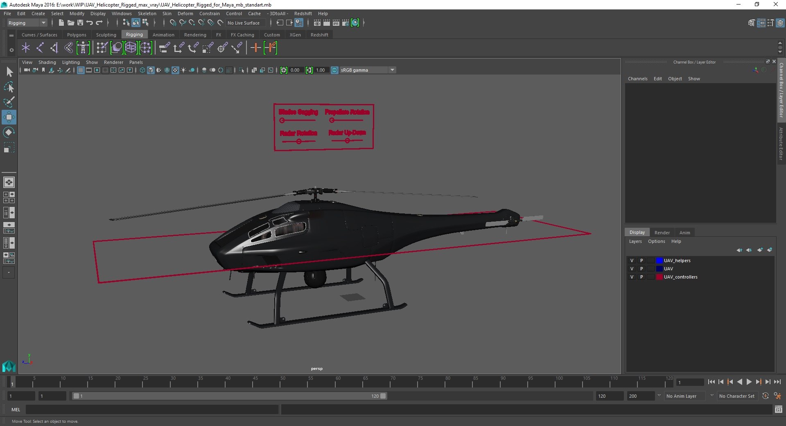Click frame 60 on the timeline

pyautogui.click(x=338, y=382)
